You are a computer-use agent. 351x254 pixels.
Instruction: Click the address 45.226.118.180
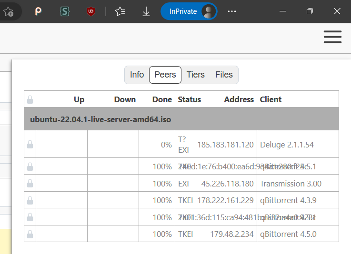click(228, 184)
